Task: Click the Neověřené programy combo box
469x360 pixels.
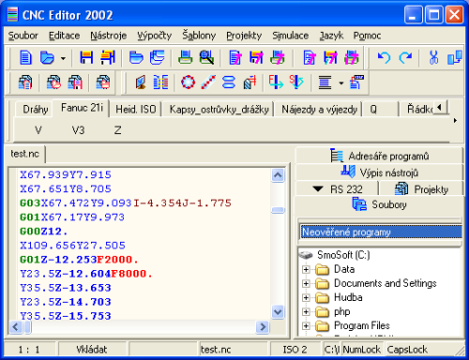Action: click(381, 232)
